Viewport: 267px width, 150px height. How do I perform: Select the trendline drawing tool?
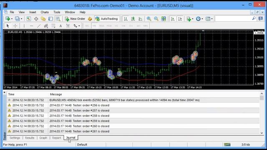(x=39, y=26)
